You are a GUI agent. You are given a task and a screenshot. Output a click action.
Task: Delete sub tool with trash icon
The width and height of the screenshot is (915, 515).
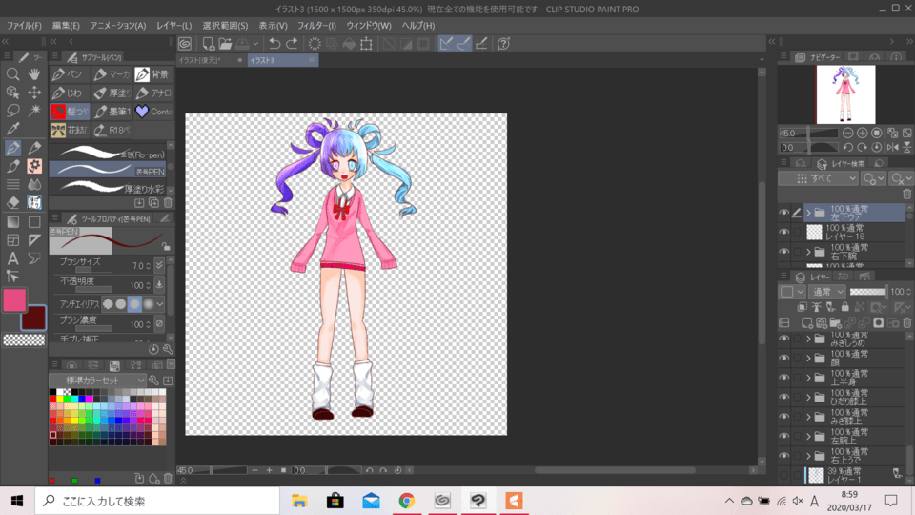coord(168,202)
